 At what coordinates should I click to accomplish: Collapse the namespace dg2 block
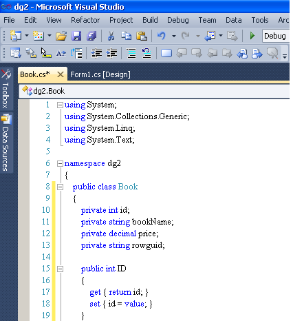click(x=60, y=163)
